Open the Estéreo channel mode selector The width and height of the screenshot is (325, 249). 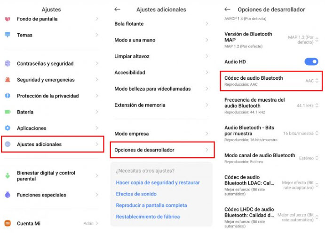(x=309, y=158)
